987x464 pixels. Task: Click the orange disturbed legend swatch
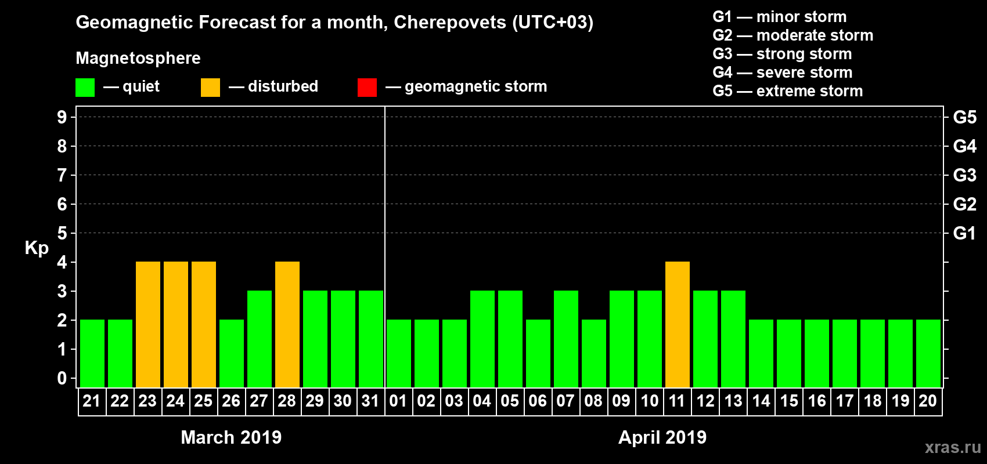point(210,88)
